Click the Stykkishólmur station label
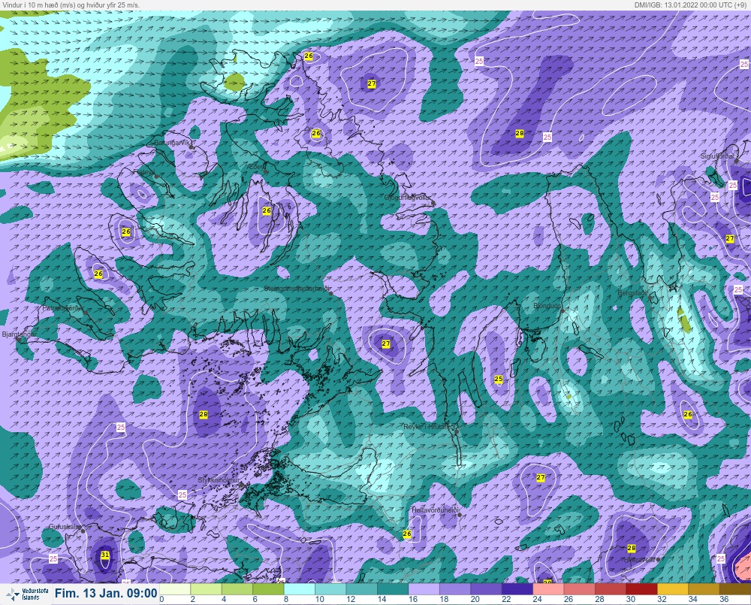 219,480
